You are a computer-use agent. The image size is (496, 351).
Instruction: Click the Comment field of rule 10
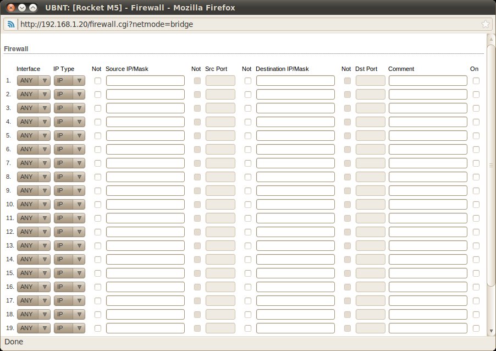(x=428, y=205)
